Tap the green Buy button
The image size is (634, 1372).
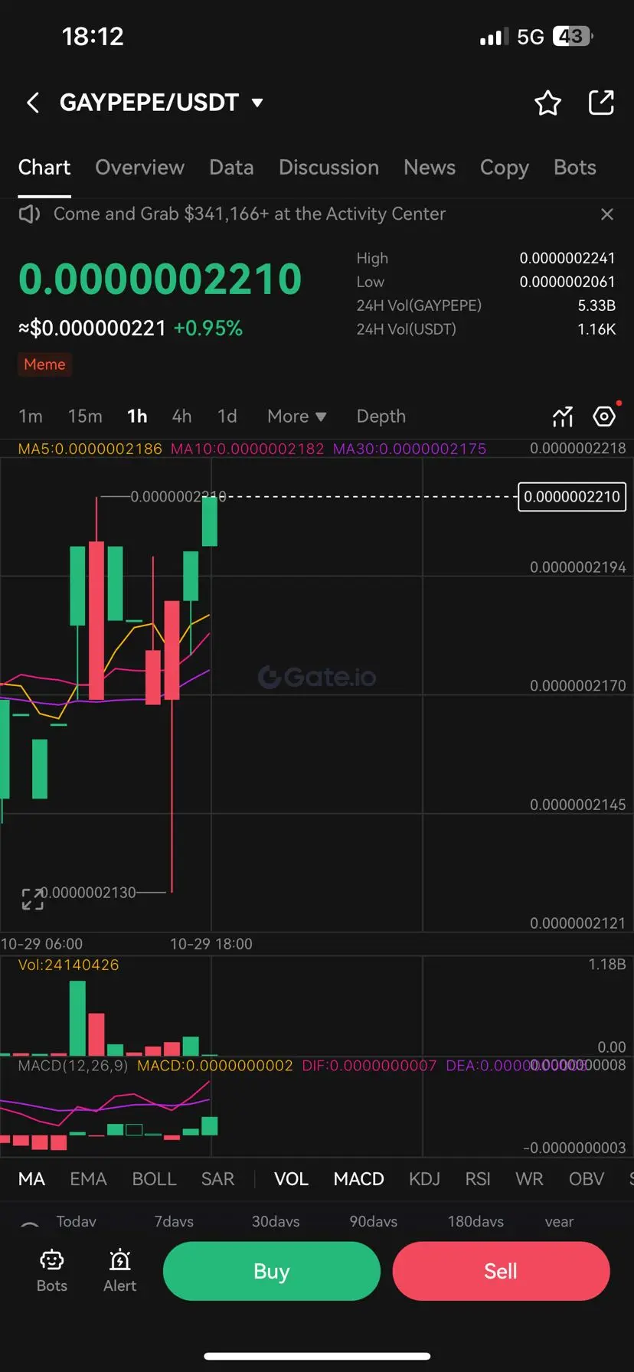[272, 1271]
